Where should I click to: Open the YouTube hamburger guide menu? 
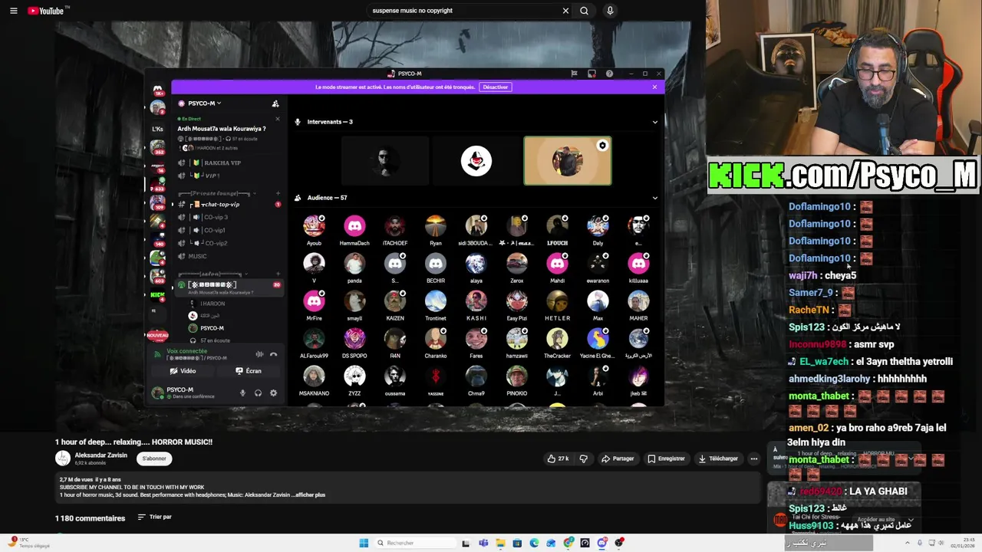pos(13,11)
